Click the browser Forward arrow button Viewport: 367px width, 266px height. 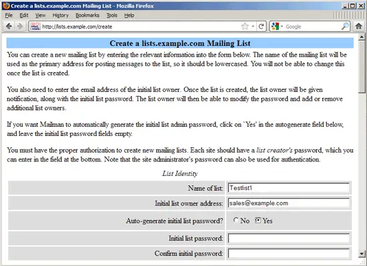(20, 26)
